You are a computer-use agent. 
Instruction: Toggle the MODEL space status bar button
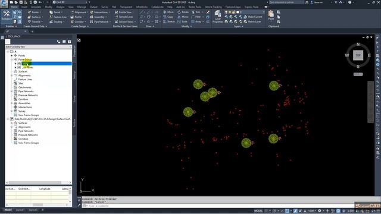[x=258, y=211]
